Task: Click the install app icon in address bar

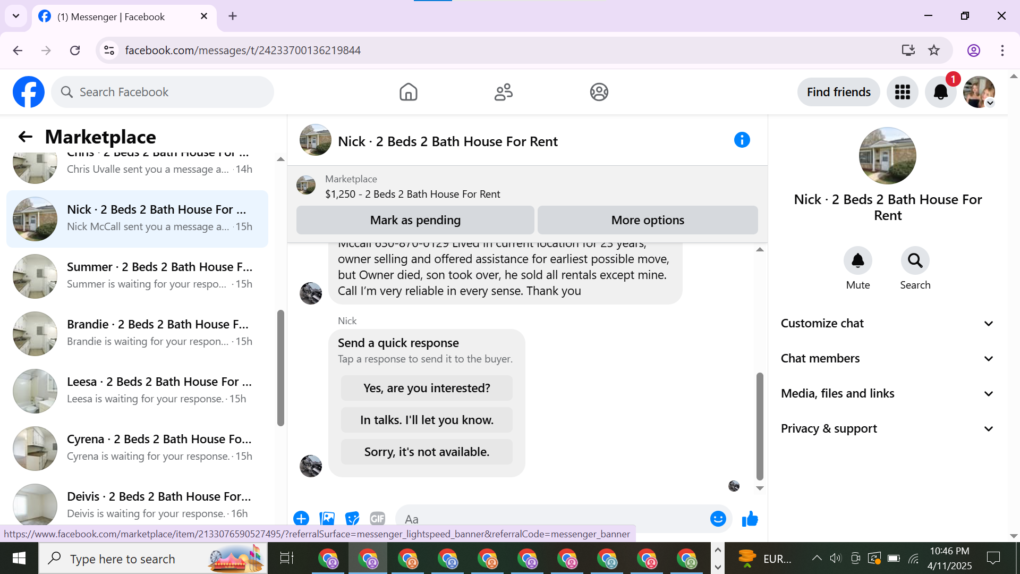Action: click(x=908, y=50)
